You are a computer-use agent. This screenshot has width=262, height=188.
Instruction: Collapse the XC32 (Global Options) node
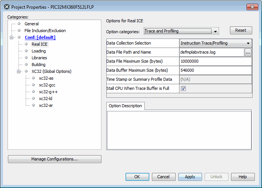19,71
